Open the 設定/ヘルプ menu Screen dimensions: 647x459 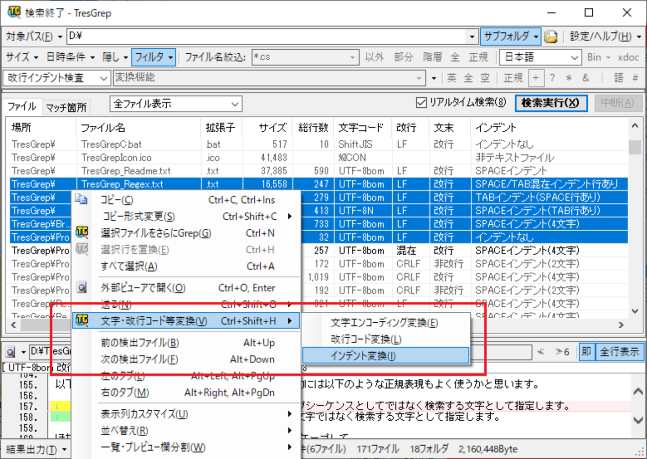pos(607,36)
